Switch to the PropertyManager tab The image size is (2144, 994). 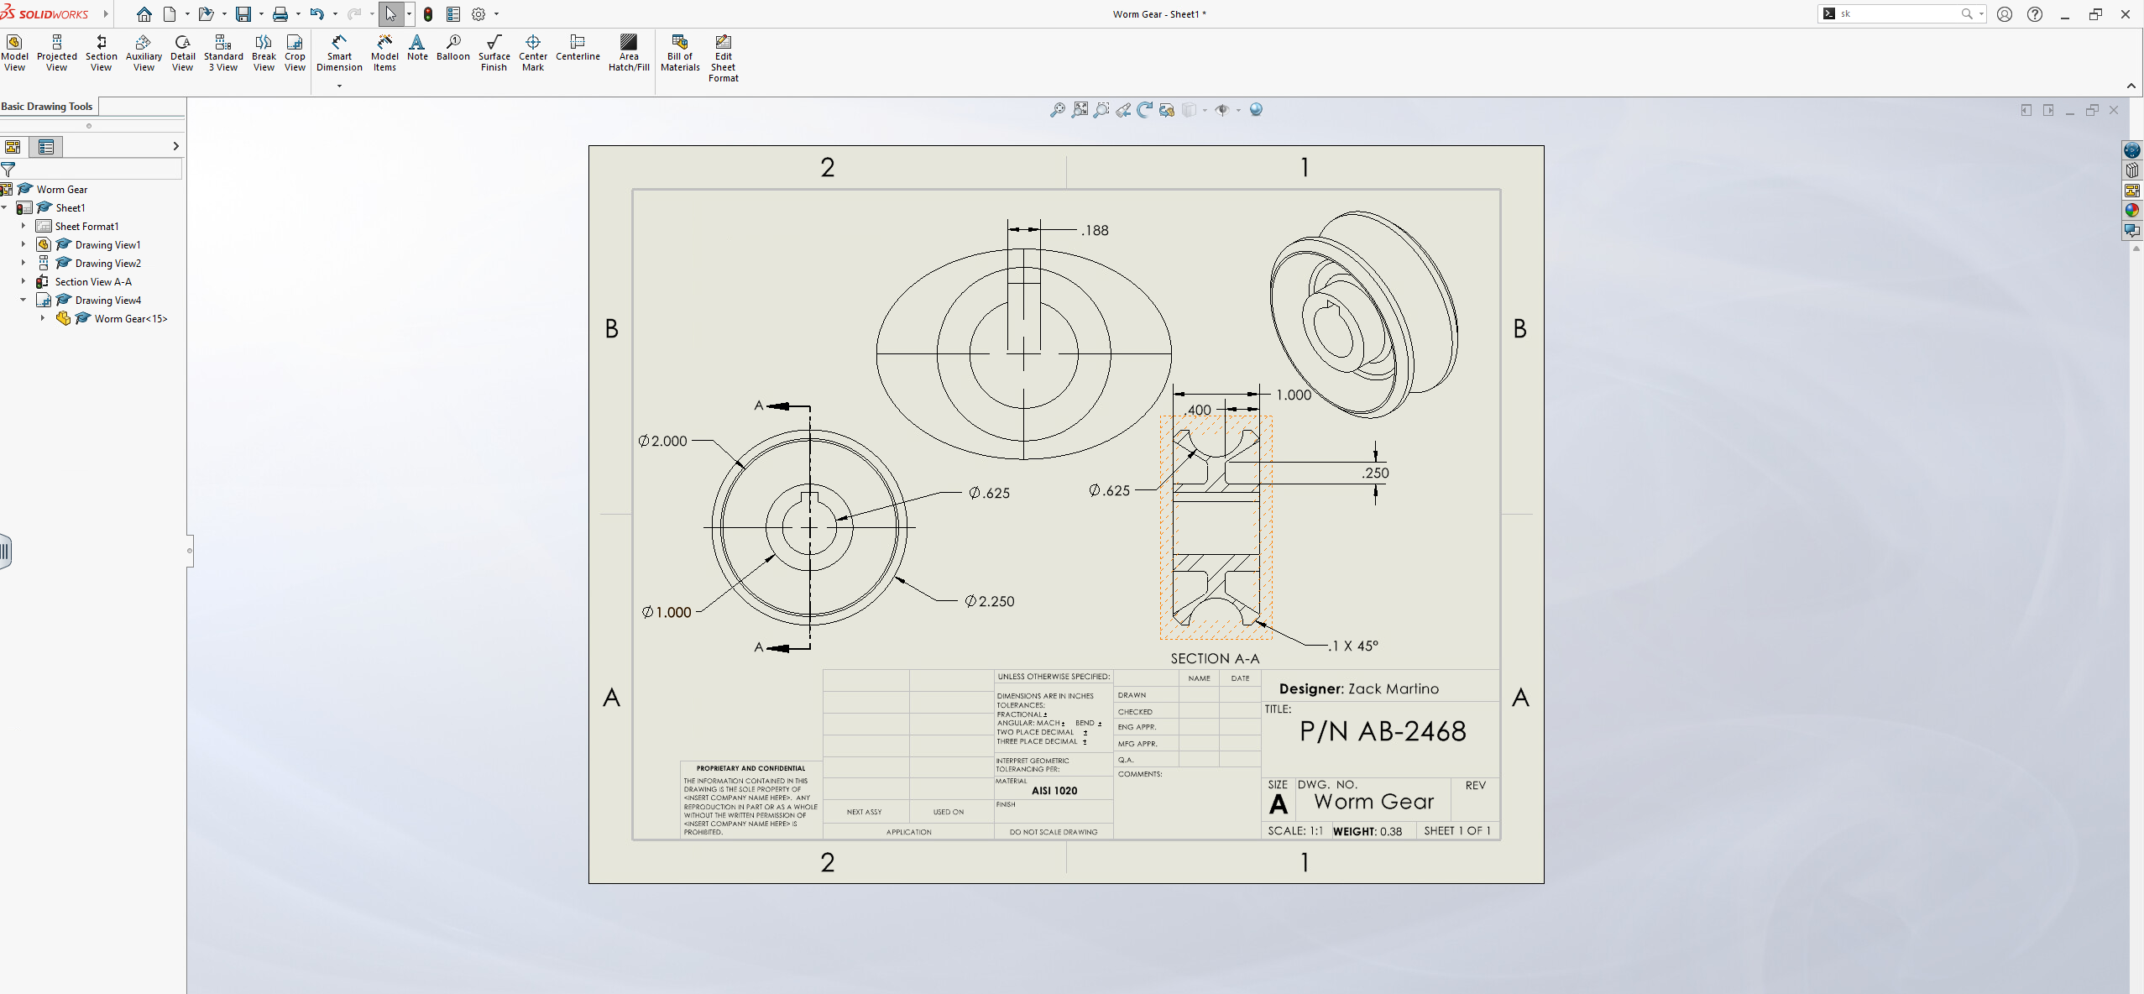pyautogui.click(x=46, y=147)
